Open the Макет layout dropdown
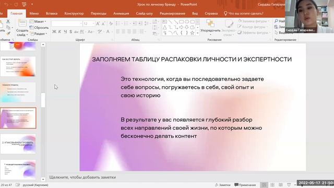 (x=38, y=21)
